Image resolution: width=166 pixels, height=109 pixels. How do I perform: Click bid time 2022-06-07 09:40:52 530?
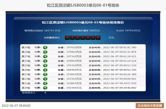pyautogui.click(x=120, y=66)
